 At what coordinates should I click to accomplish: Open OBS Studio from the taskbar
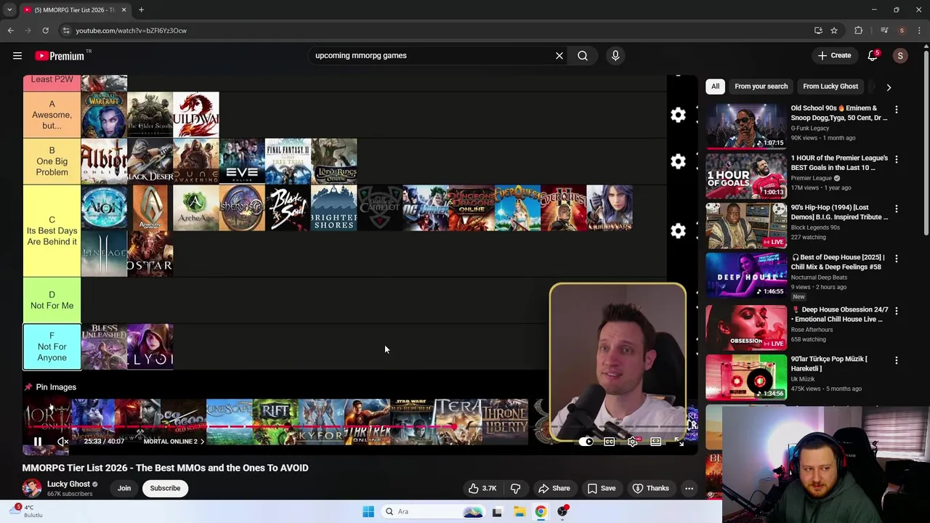coord(562,511)
